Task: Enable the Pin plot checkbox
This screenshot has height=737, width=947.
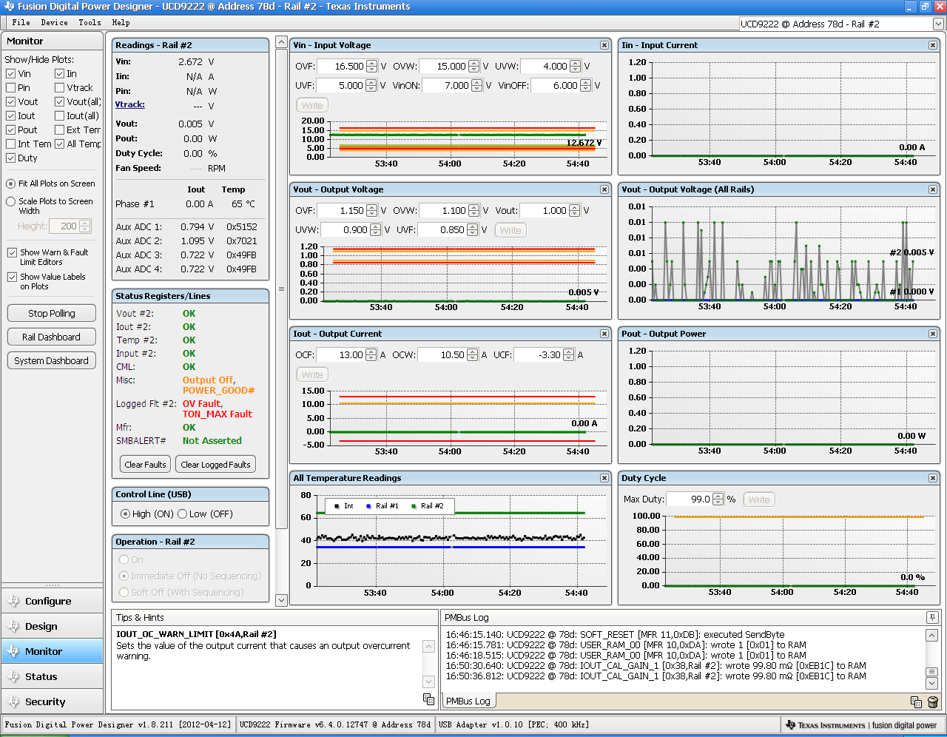Action: tap(10, 88)
